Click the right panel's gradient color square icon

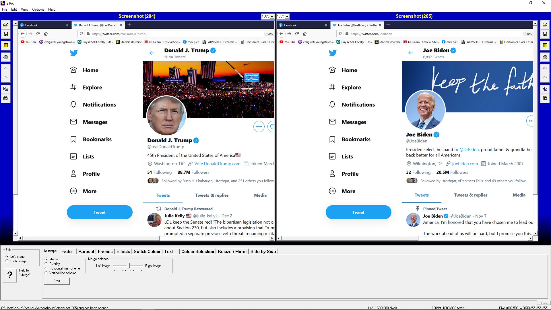(545, 45)
